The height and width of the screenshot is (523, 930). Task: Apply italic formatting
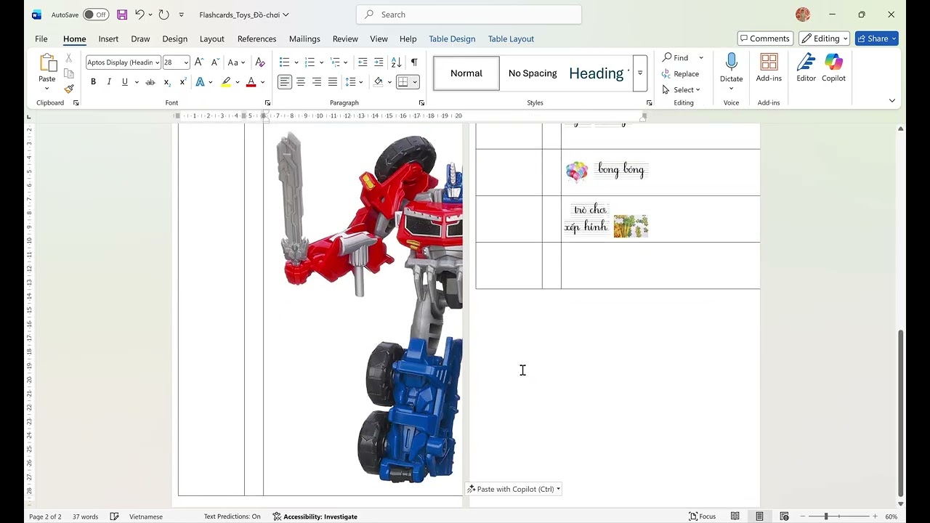(x=109, y=82)
